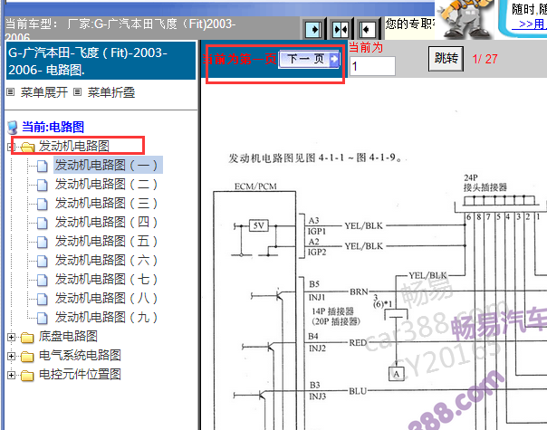Click 菜单展开 to expand all menus

[x=44, y=92]
